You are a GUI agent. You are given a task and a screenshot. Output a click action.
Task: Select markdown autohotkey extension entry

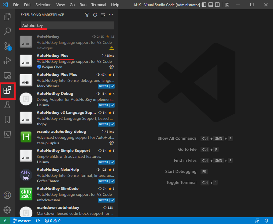pyautogui.click(x=66, y=211)
